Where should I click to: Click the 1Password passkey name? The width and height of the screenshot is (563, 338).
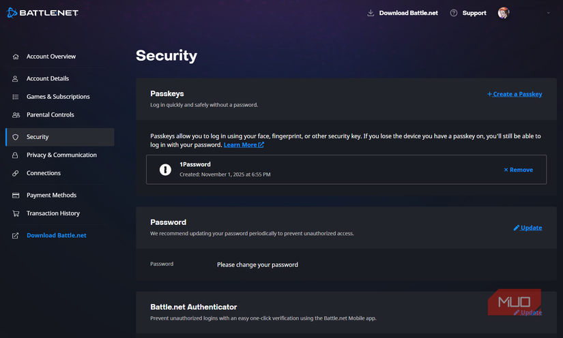(195, 164)
